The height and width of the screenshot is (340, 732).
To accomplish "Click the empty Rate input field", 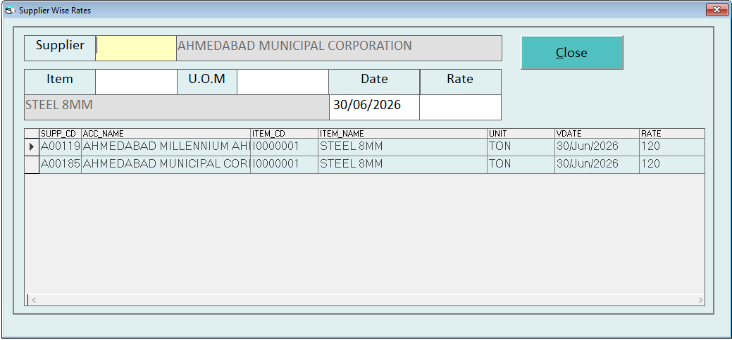I will coord(460,107).
